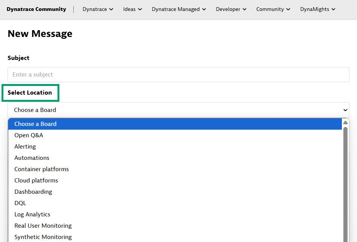Expand the Developer navigation menu
This screenshot has width=357, height=242.
231,9
